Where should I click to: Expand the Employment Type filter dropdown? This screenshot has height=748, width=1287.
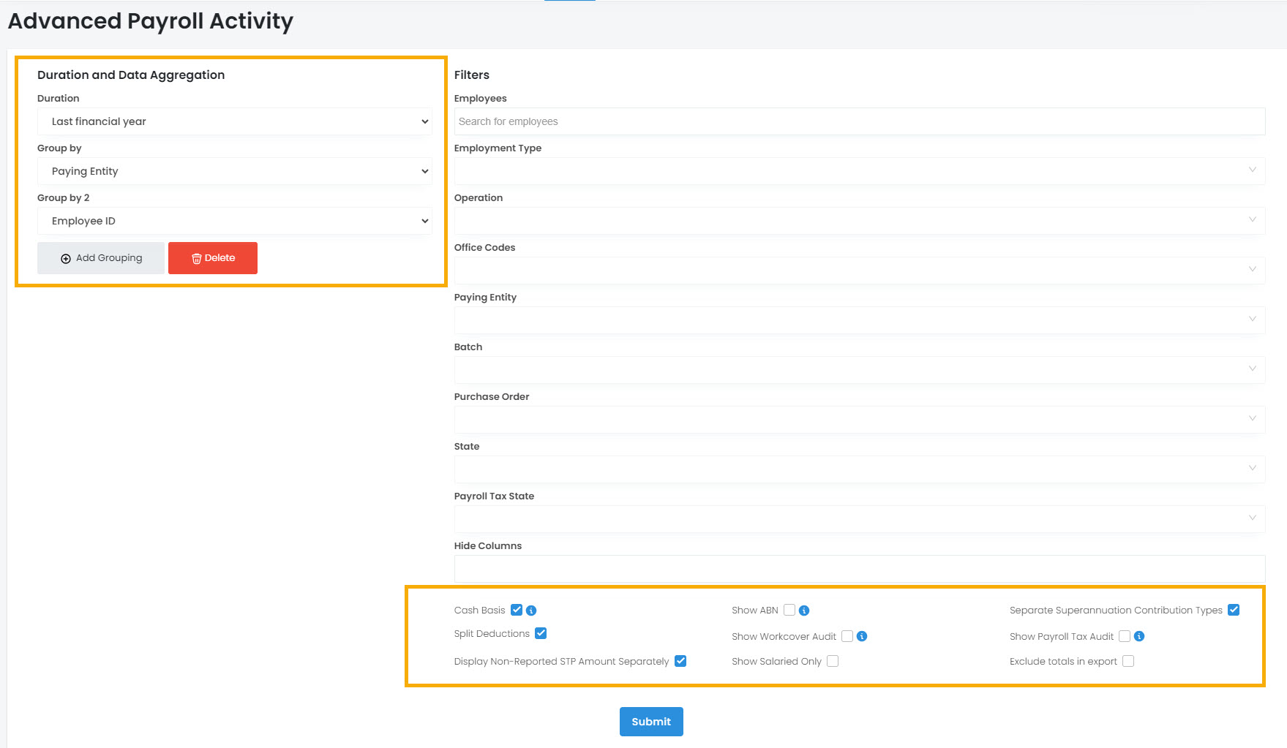[859, 170]
